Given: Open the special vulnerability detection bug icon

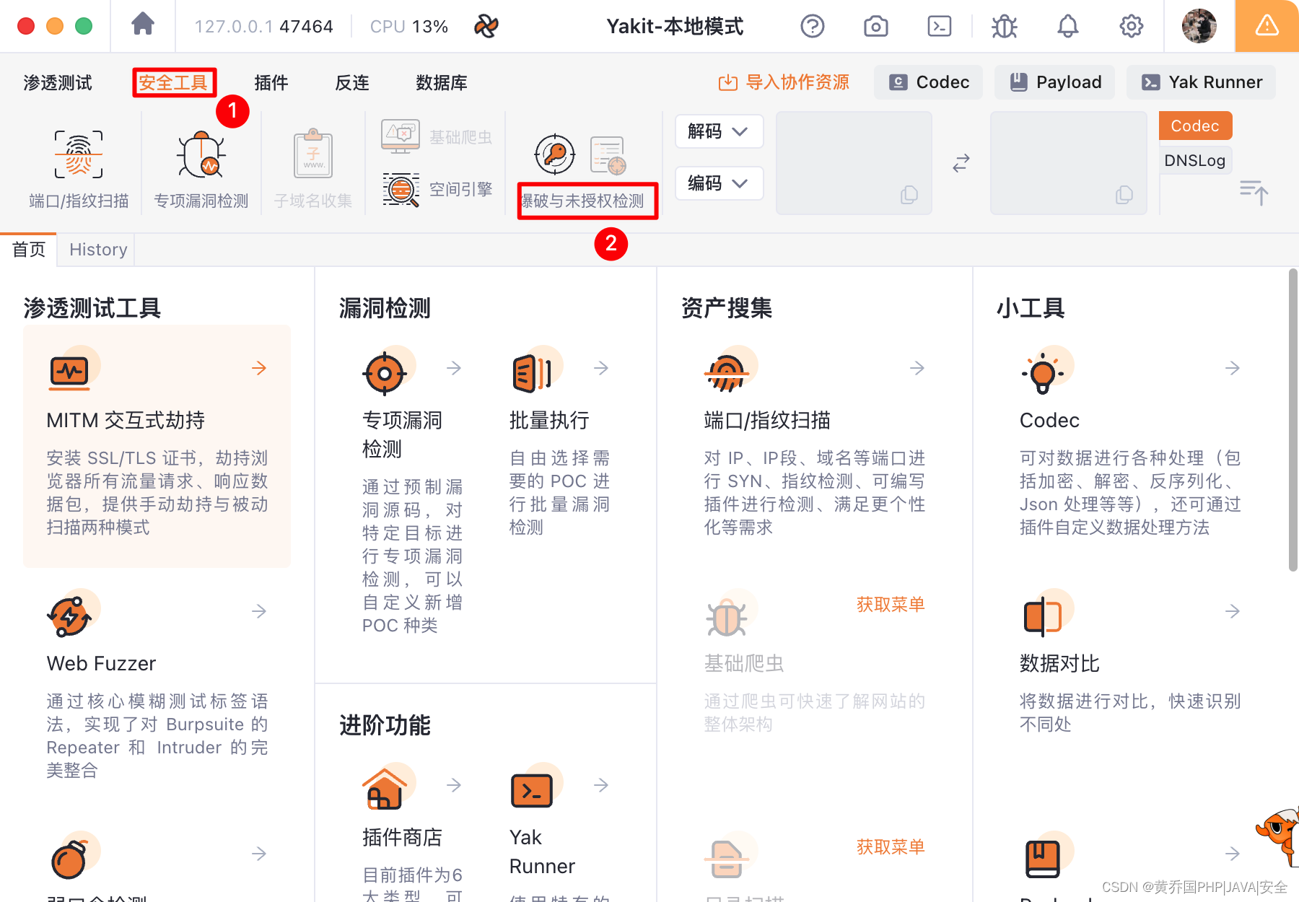Looking at the screenshot, I should point(201,154).
